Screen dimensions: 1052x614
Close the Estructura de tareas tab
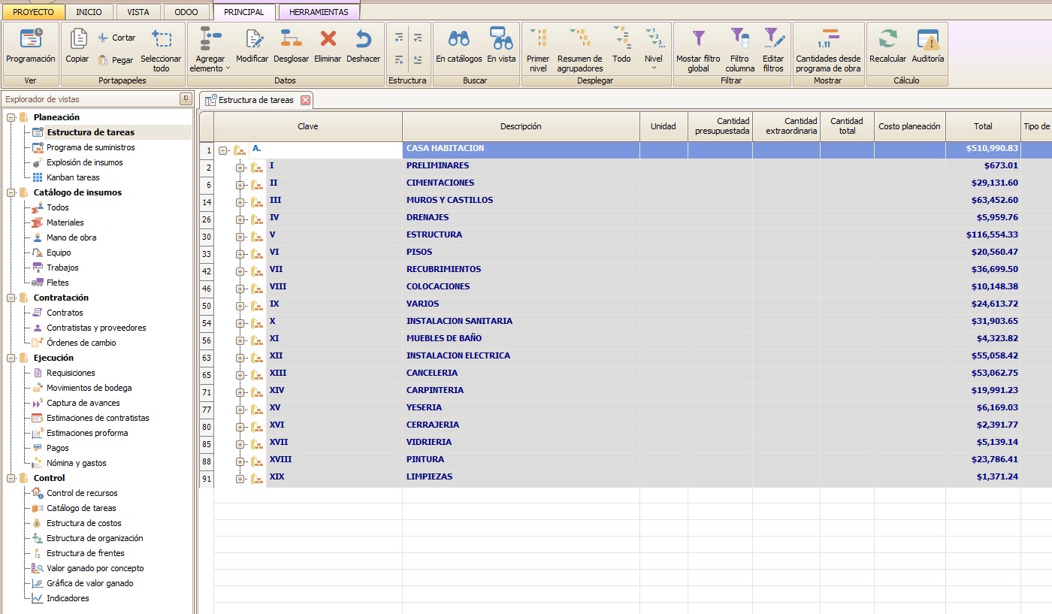(x=305, y=100)
